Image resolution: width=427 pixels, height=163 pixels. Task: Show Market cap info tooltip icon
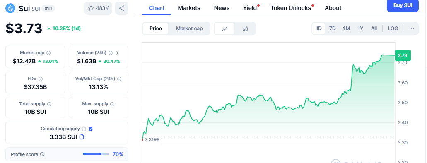(x=48, y=53)
